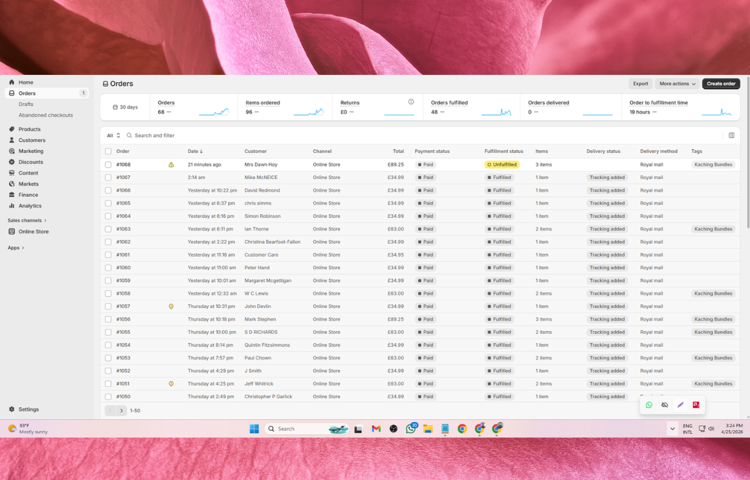Screen dimensions: 750x480
Task: Open Gmail from the taskbar
Action: tap(376, 429)
